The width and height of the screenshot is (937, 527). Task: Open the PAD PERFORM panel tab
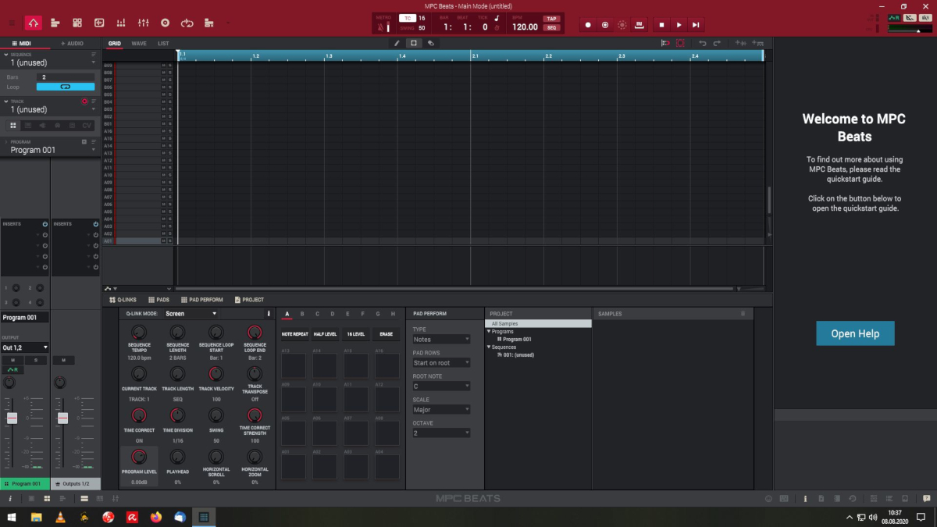(201, 300)
